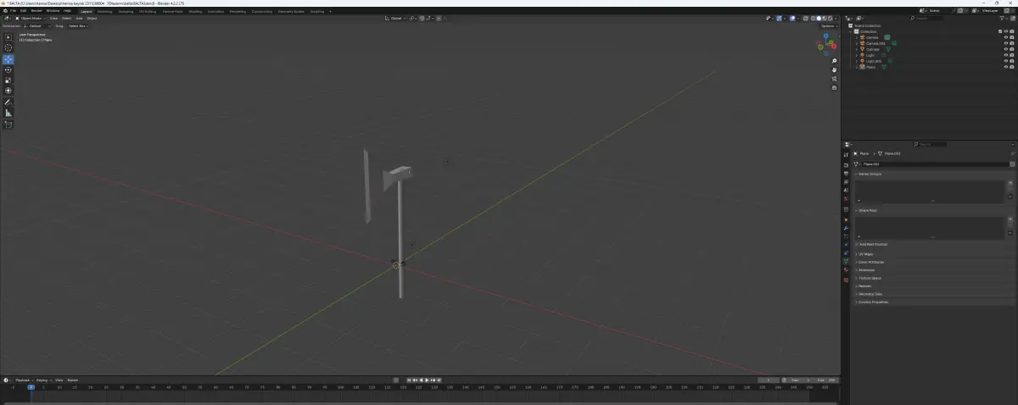Hide the Cylinder object via eye icon
Image resolution: width=1018 pixels, height=405 pixels.
pyautogui.click(x=1006, y=49)
